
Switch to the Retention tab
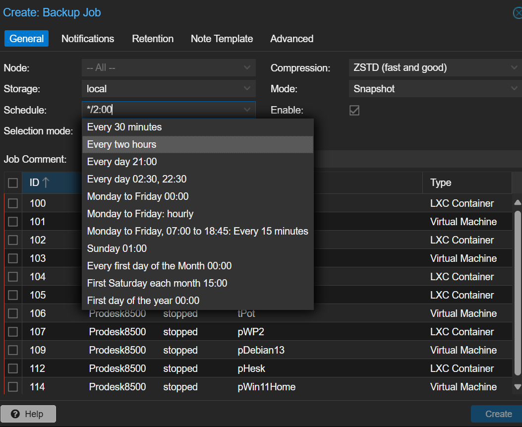click(x=153, y=39)
